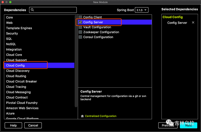
Task: Click the dependencies search field
Action: click(53, 10)
